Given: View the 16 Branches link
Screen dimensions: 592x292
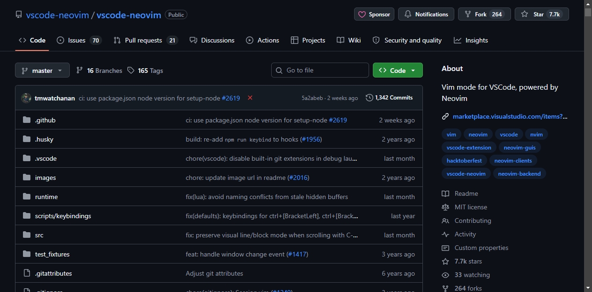Looking at the screenshot, I should (99, 71).
